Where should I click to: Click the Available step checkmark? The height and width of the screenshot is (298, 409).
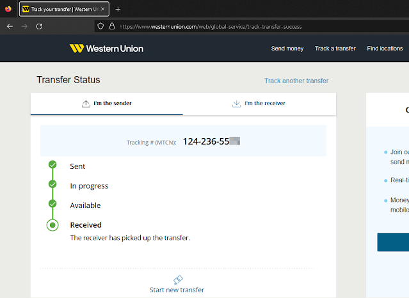(52, 203)
